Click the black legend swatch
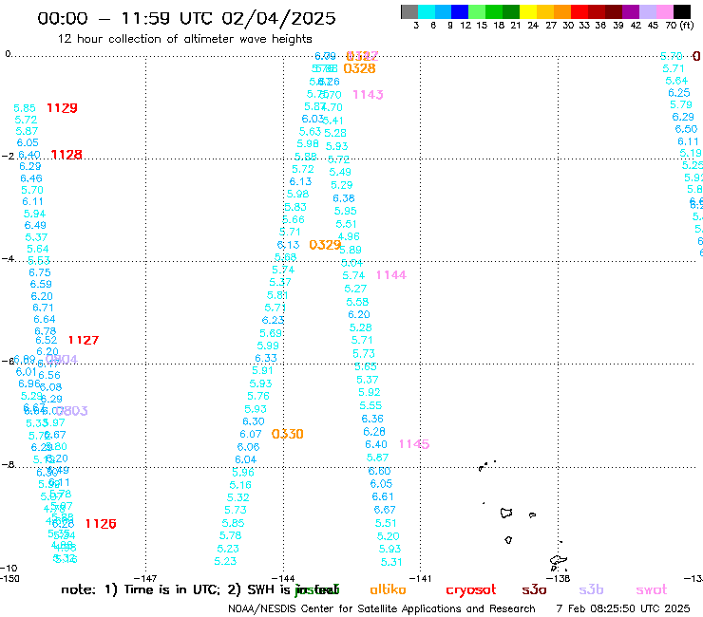 click(x=682, y=11)
